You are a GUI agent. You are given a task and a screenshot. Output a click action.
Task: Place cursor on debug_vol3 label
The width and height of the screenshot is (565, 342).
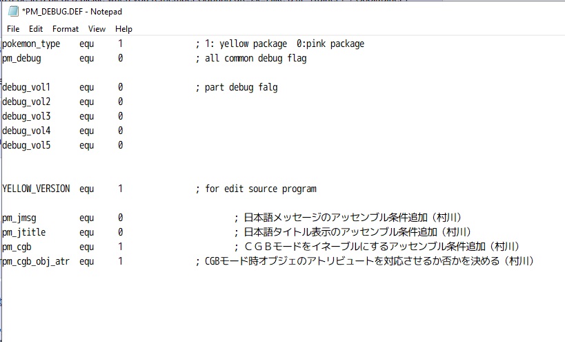(x=26, y=116)
